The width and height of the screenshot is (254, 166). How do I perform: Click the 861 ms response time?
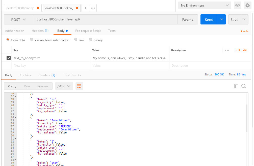[241, 74]
